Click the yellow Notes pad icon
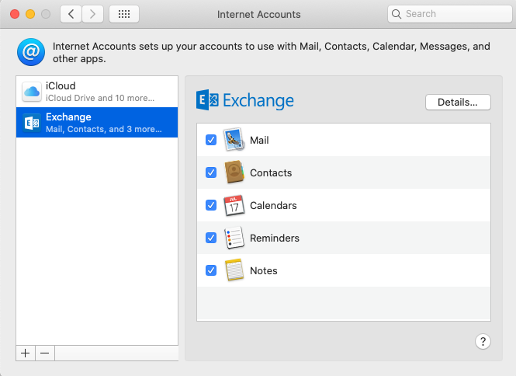 (x=234, y=270)
